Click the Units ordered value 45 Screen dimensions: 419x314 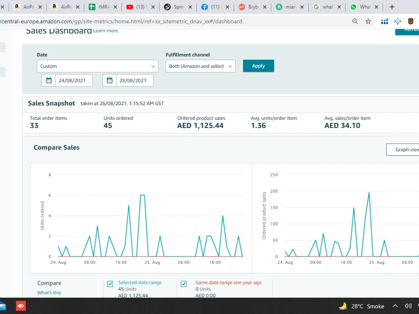point(108,126)
